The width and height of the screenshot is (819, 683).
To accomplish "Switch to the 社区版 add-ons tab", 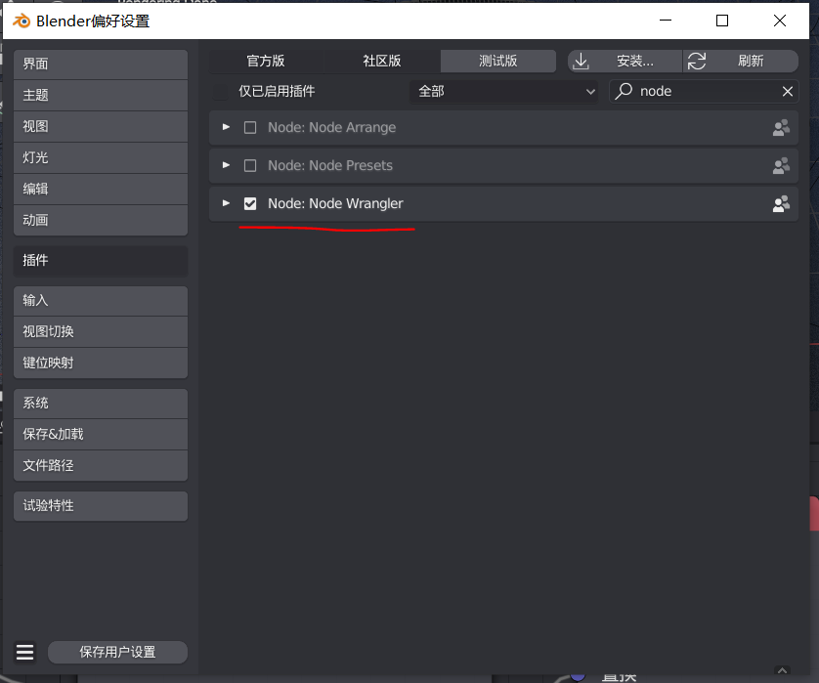I will pyautogui.click(x=382, y=61).
